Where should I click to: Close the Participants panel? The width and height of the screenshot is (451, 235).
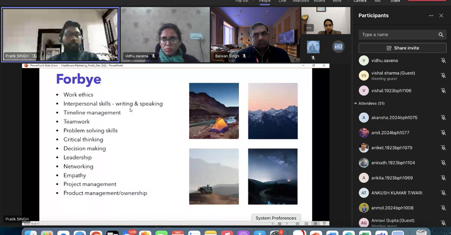click(x=441, y=16)
